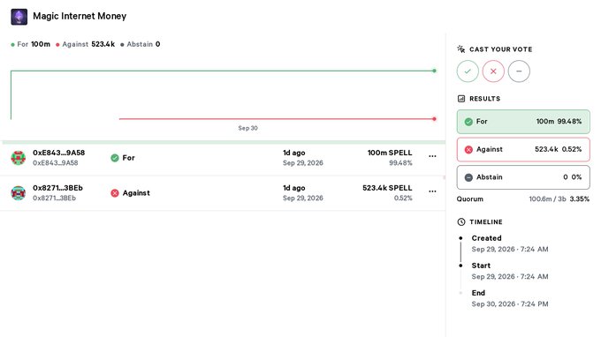
Task: Open avatar of voter 0xE843...9A58
Action: (19, 158)
